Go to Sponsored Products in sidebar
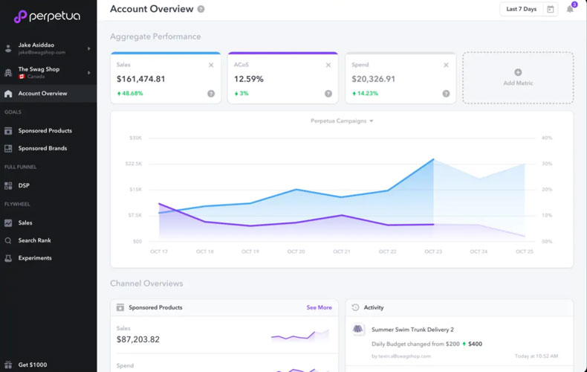This screenshot has height=372, width=587. (x=45, y=130)
